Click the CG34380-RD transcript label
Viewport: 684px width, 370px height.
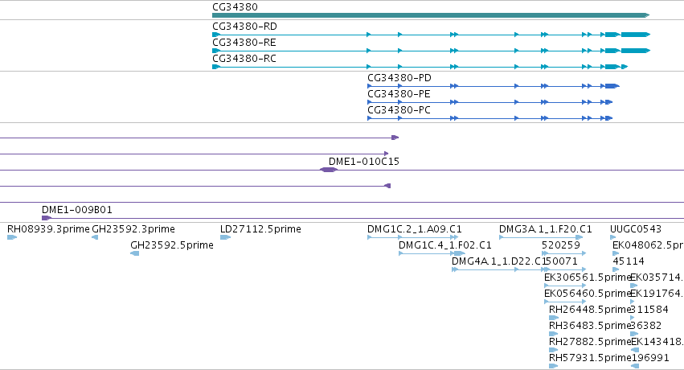click(x=244, y=27)
